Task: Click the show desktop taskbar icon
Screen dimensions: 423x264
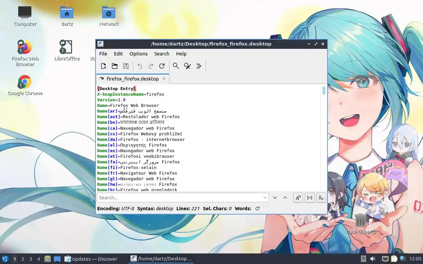Action: 57,259
